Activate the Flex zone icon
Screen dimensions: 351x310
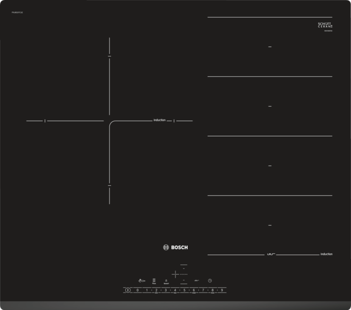(x=154, y=280)
